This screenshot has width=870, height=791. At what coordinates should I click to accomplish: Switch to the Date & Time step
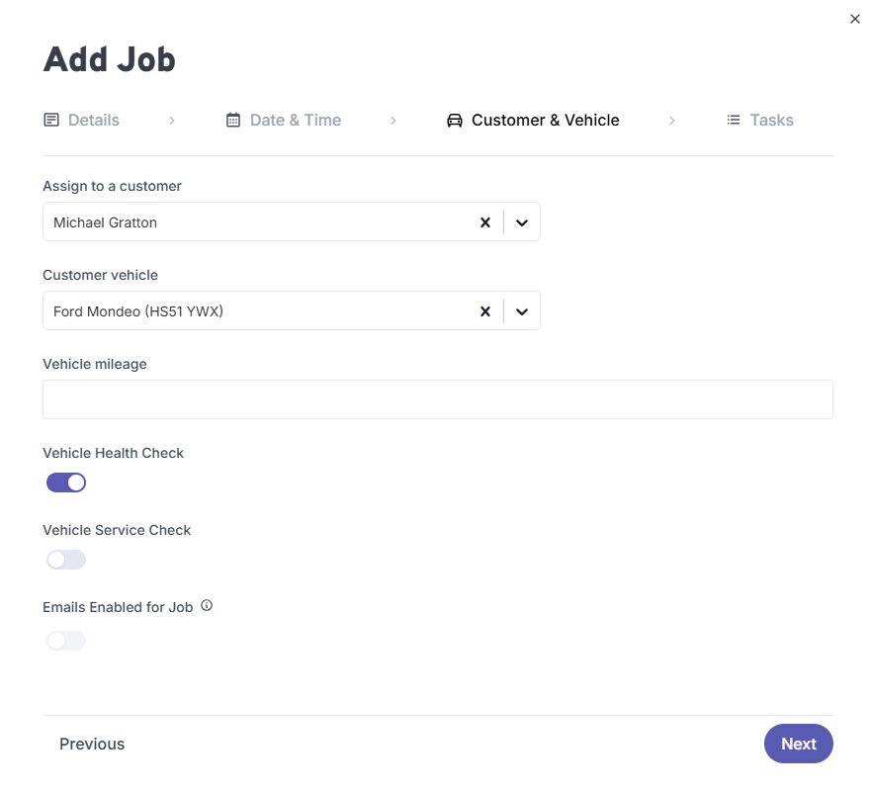coord(295,119)
